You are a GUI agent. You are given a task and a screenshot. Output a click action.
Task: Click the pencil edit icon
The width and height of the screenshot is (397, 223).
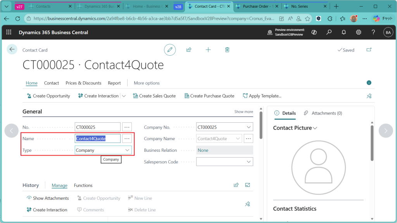point(169,50)
